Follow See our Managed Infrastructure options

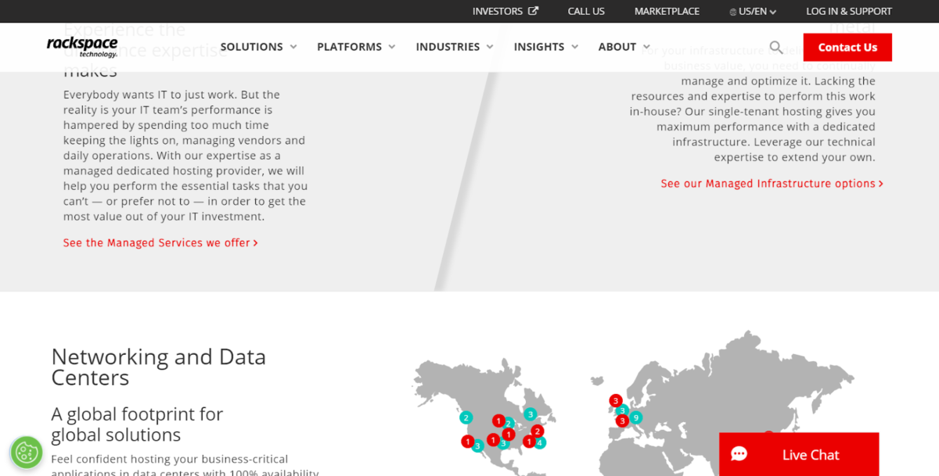pyautogui.click(x=772, y=184)
